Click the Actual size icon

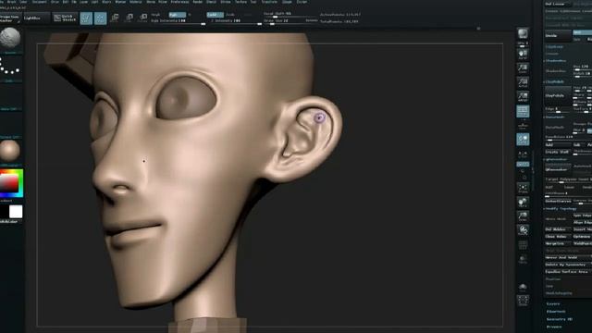[x=523, y=82]
